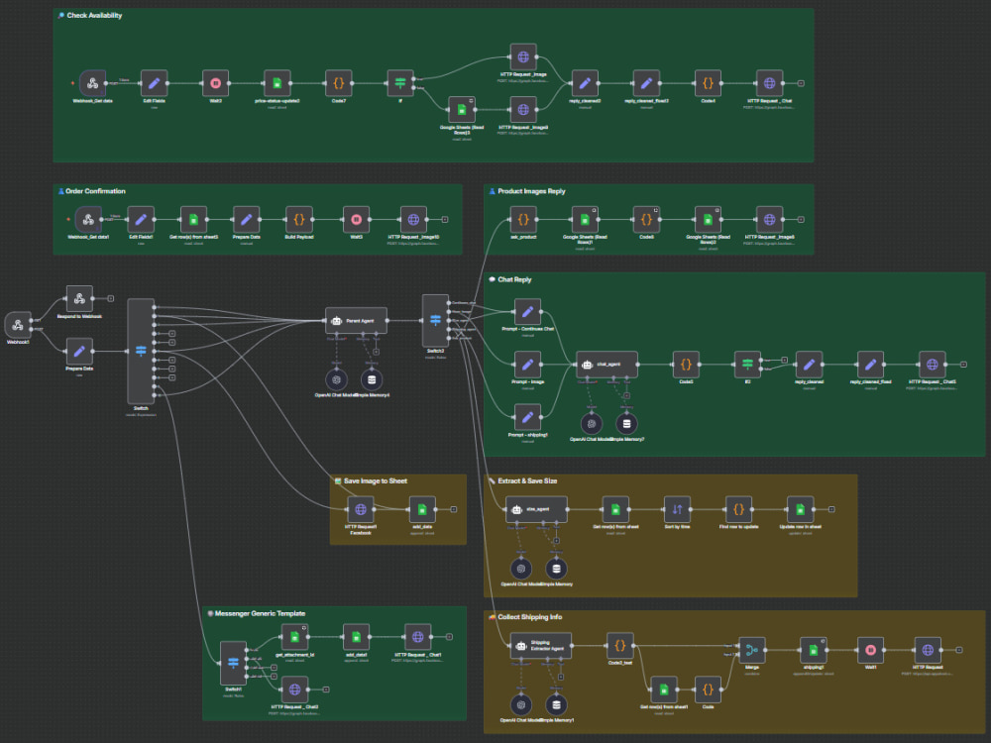Open the Get row(s) from sheet1 node
991x743 pixels.
(x=664, y=690)
